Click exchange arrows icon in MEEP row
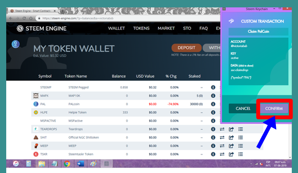The height and width of the screenshot is (173, 298). tap(222, 146)
